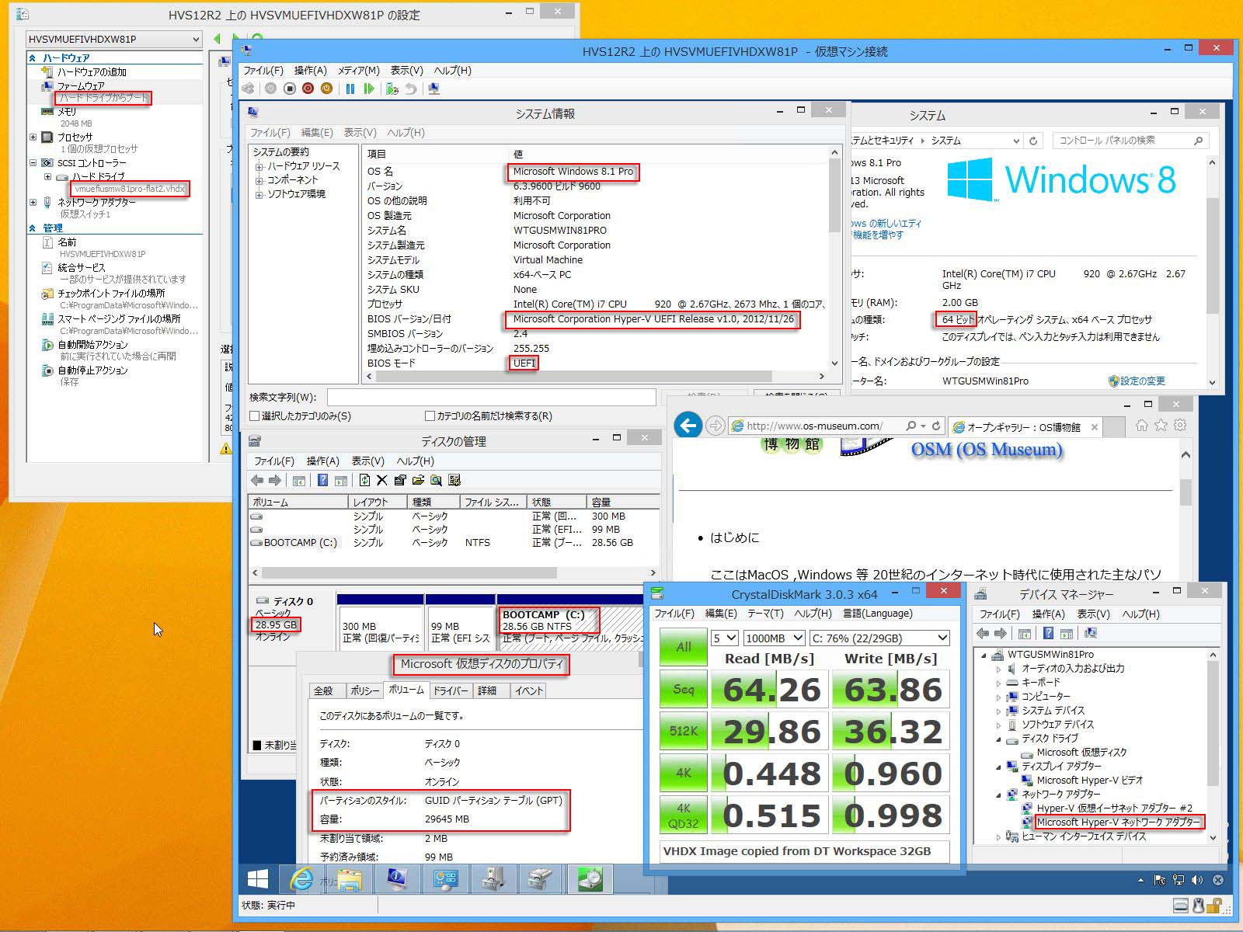The image size is (1243, 932).
Task: Open 編集(E) menu in System Information
Action: [x=317, y=133]
